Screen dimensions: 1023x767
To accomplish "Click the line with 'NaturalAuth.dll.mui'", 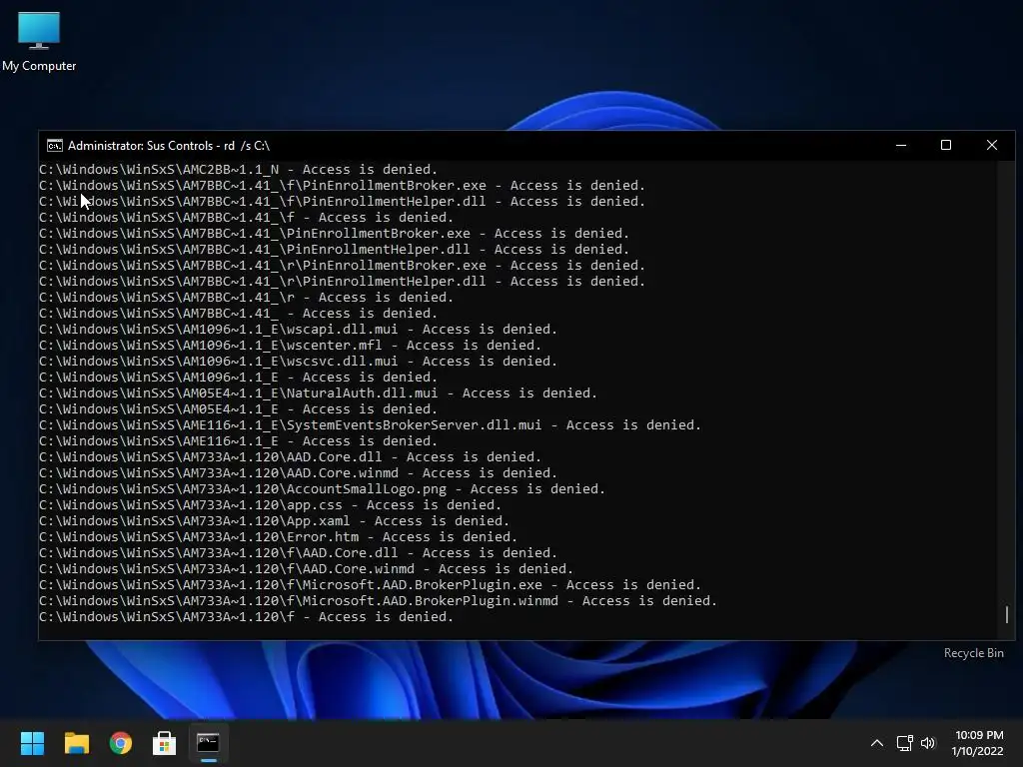I will [319, 393].
